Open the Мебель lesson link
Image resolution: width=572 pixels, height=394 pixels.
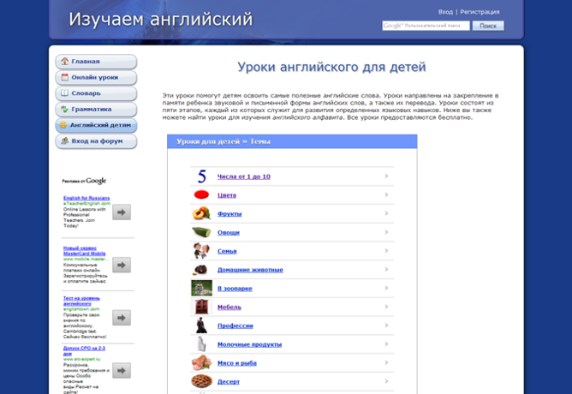[229, 307]
